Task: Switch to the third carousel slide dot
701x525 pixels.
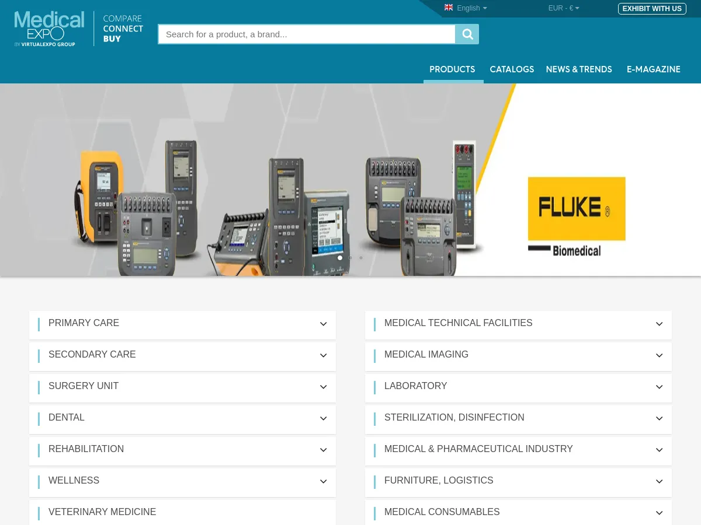Action: (x=361, y=258)
